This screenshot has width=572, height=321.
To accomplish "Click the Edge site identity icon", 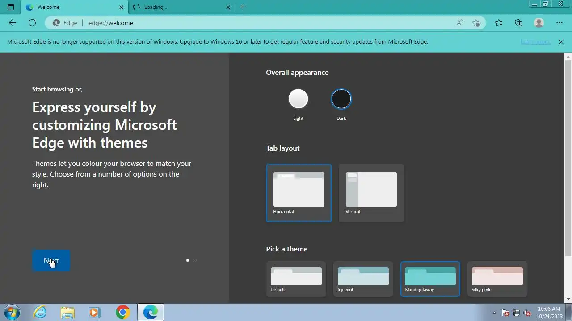I will pos(65,23).
